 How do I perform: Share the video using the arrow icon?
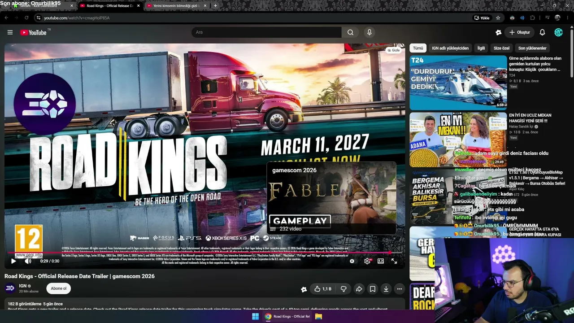(x=359, y=289)
